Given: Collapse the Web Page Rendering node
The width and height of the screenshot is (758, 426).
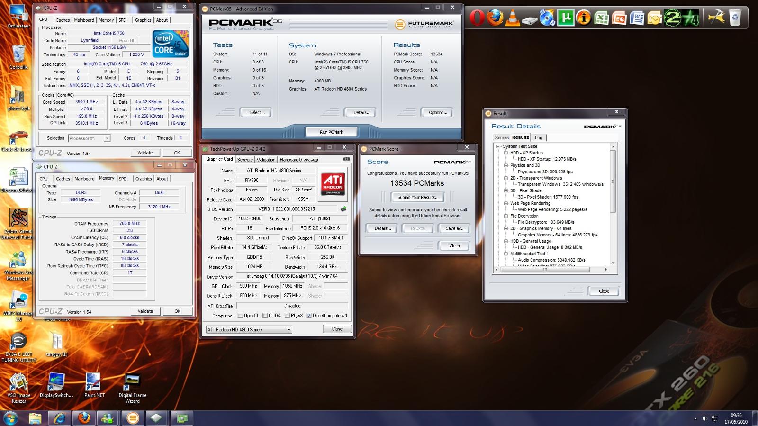Looking at the screenshot, I should pos(506,203).
